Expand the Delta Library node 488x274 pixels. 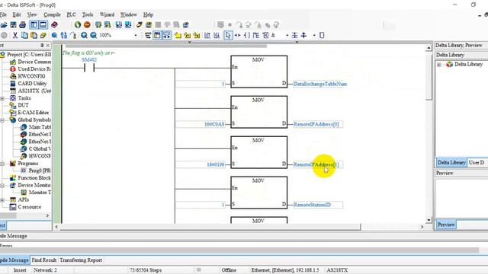click(x=439, y=65)
